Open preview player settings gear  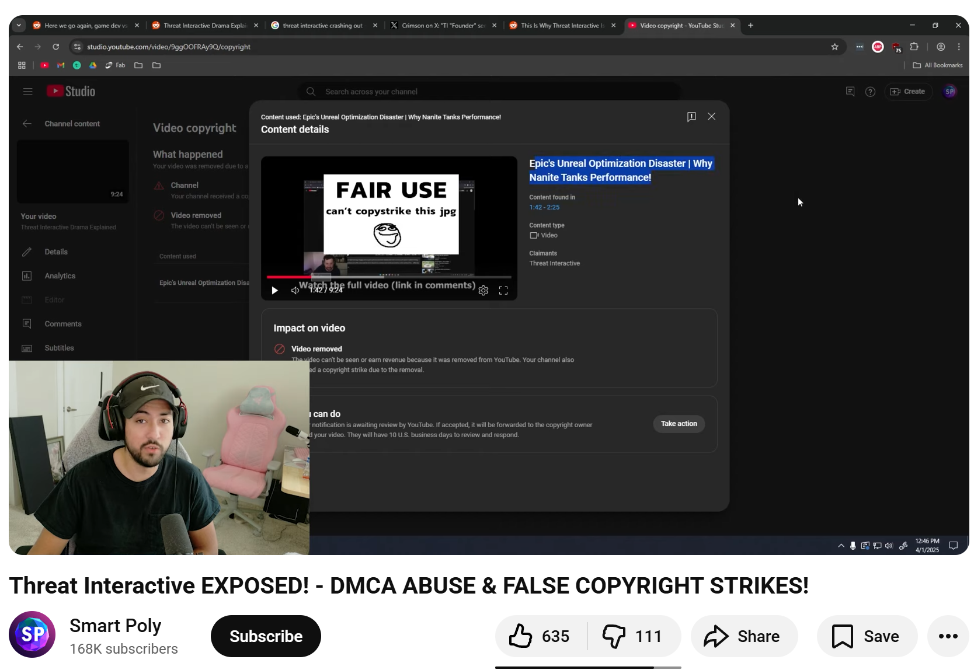tap(483, 290)
